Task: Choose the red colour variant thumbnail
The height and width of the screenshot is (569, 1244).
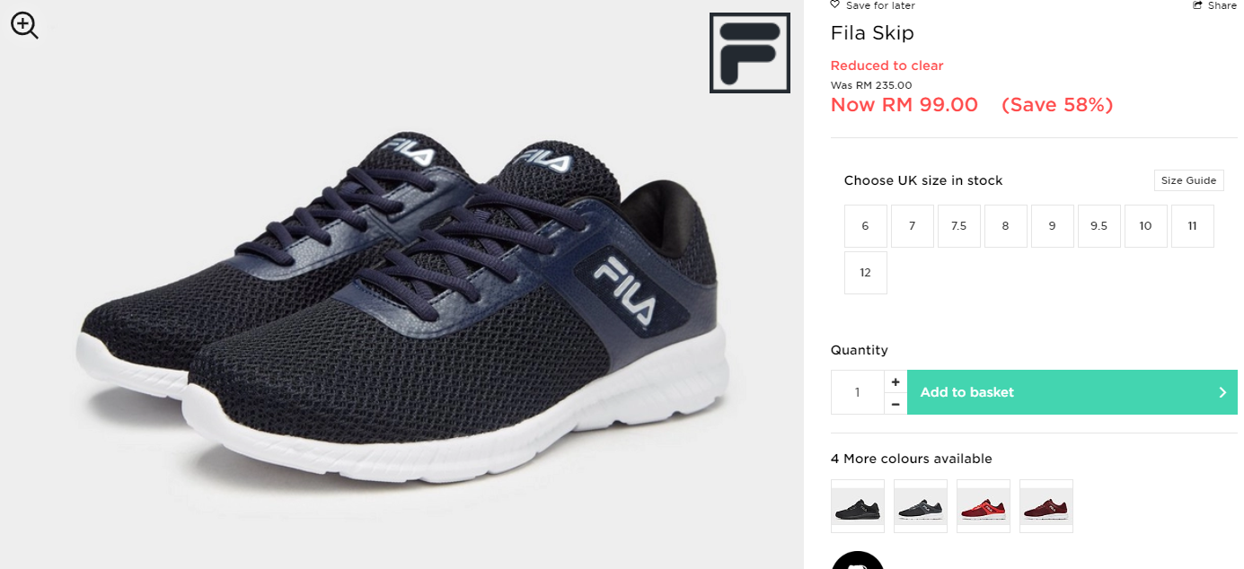Action: [x=984, y=506]
